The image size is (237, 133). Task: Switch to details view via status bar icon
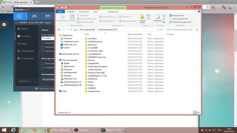point(195,112)
